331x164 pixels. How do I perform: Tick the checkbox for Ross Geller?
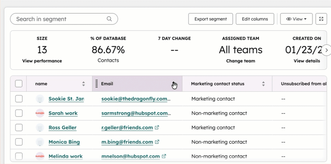(x=19, y=127)
